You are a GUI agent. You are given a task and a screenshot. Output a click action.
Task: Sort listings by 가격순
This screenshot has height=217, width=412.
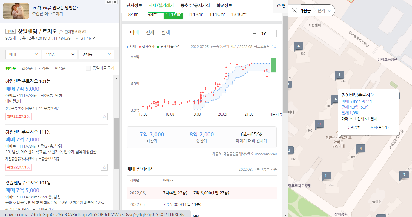pos(43,68)
